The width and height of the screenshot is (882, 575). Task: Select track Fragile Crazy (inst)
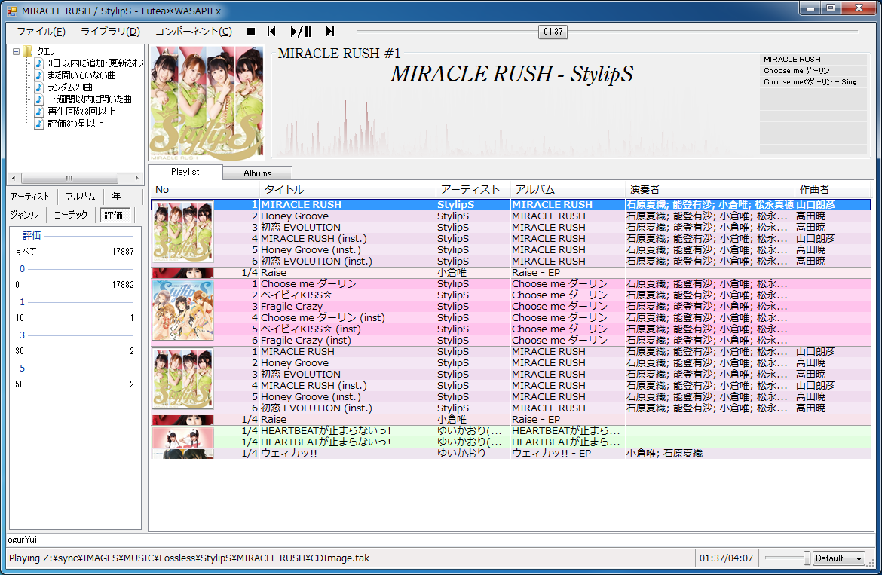pyautogui.click(x=542, y=340)
